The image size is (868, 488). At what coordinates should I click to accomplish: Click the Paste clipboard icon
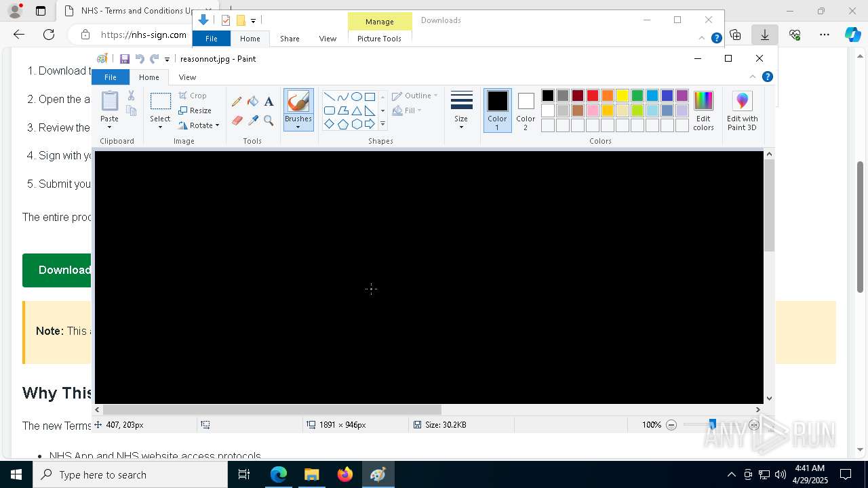pyautogui.click(x=109, y=101)
